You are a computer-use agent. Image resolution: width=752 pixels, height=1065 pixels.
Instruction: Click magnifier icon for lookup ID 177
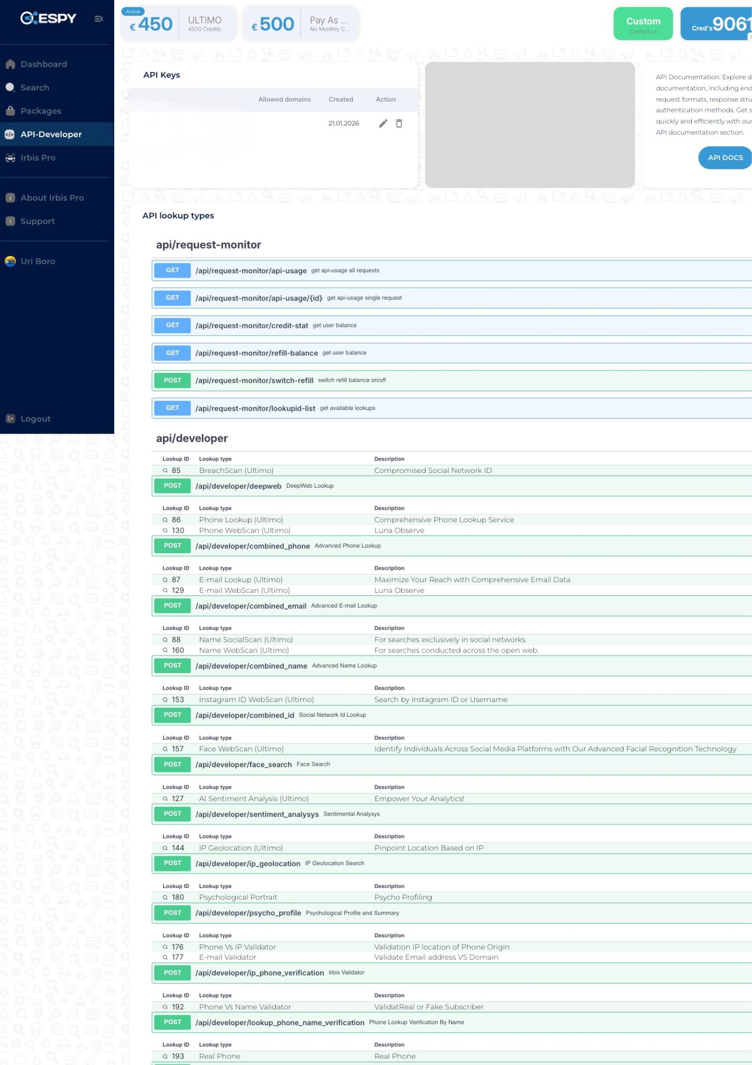coord(165,957)
